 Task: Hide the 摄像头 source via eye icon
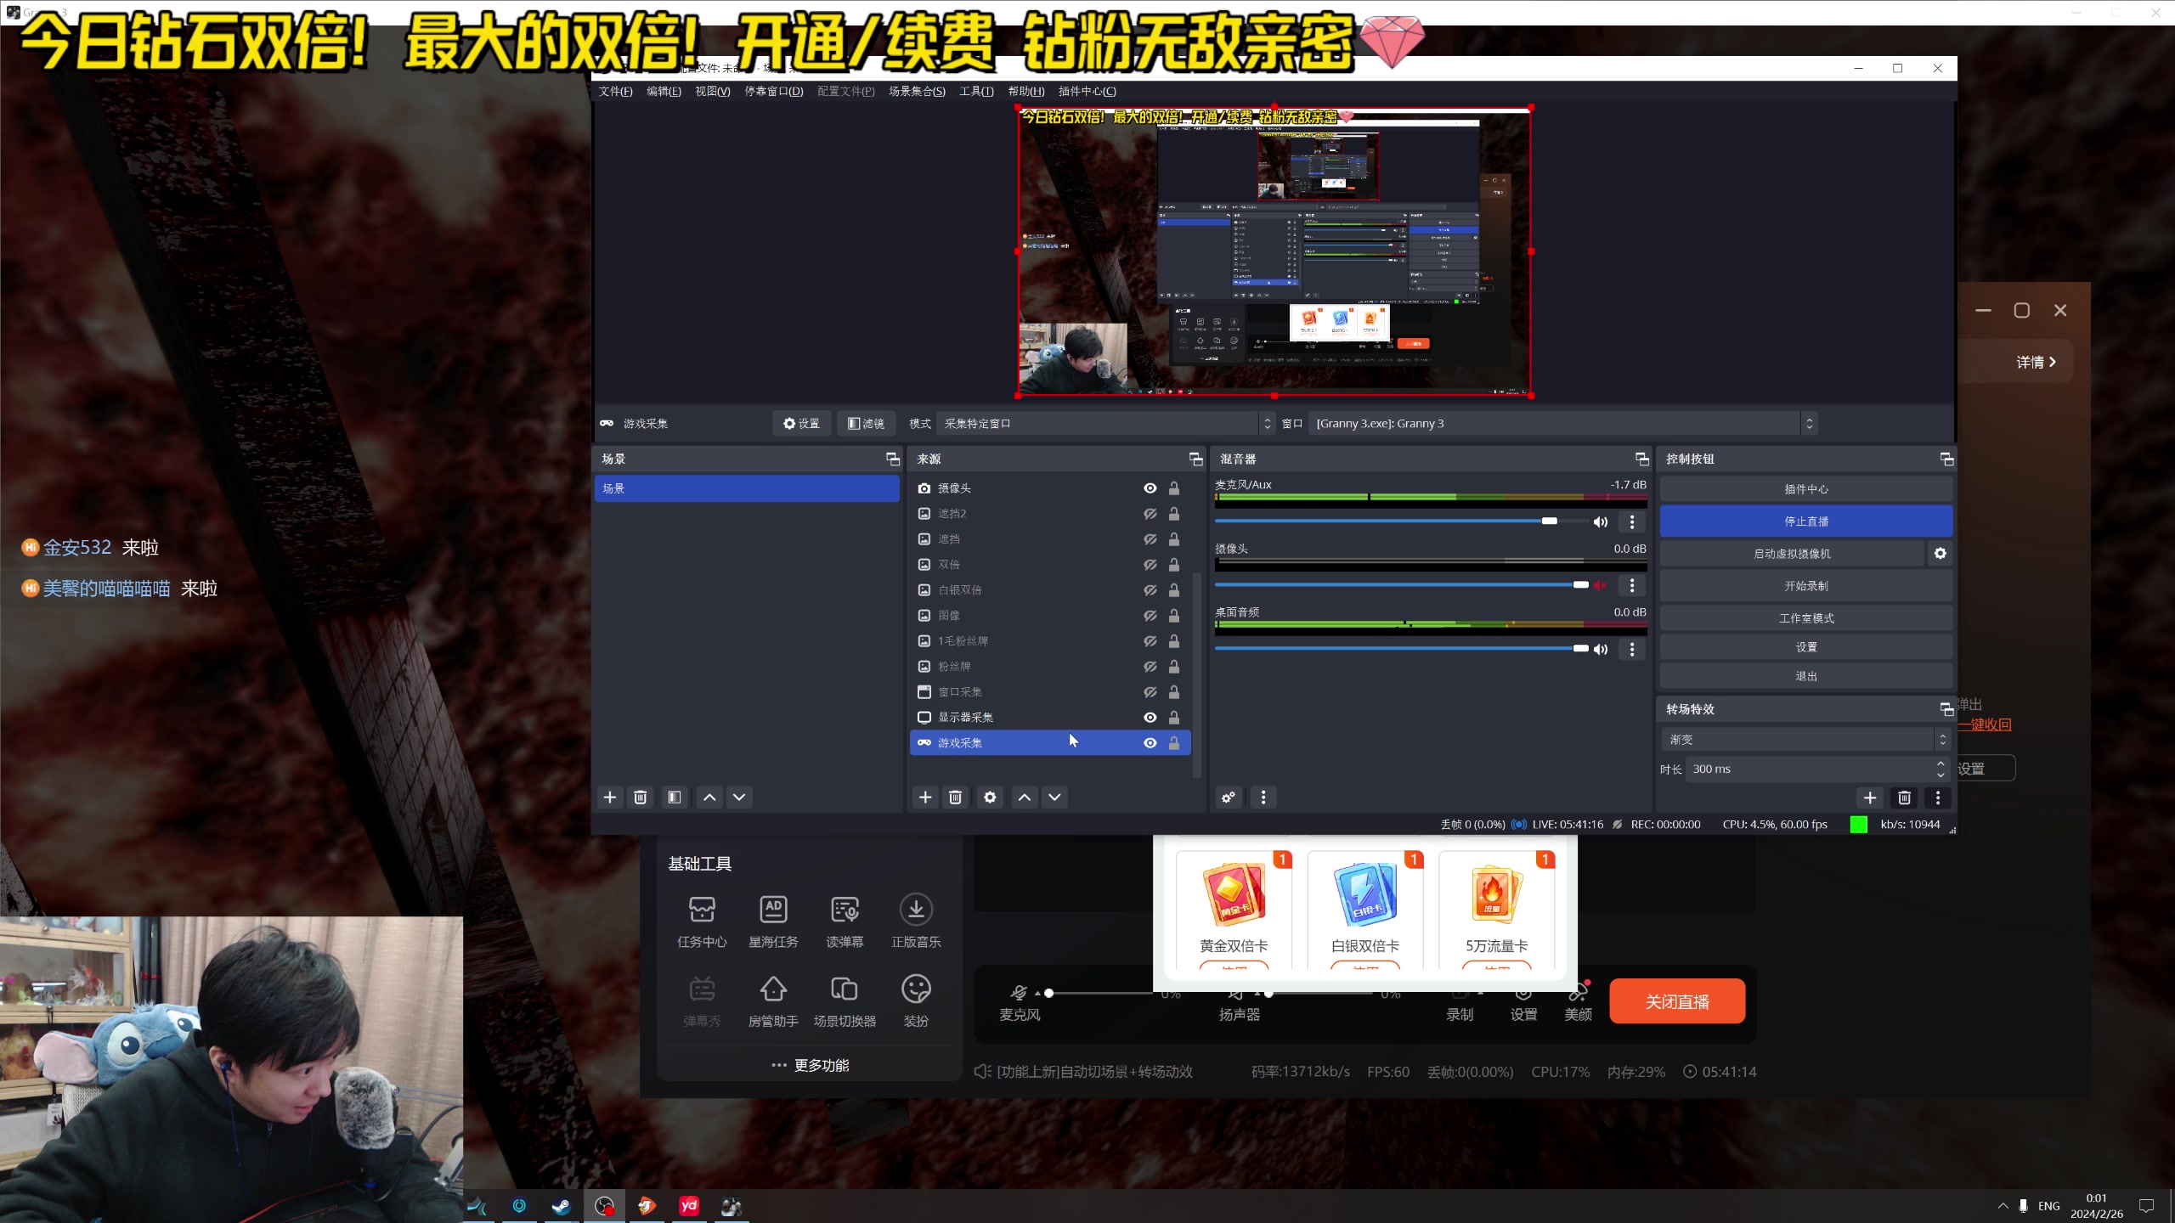[1150, 488]
